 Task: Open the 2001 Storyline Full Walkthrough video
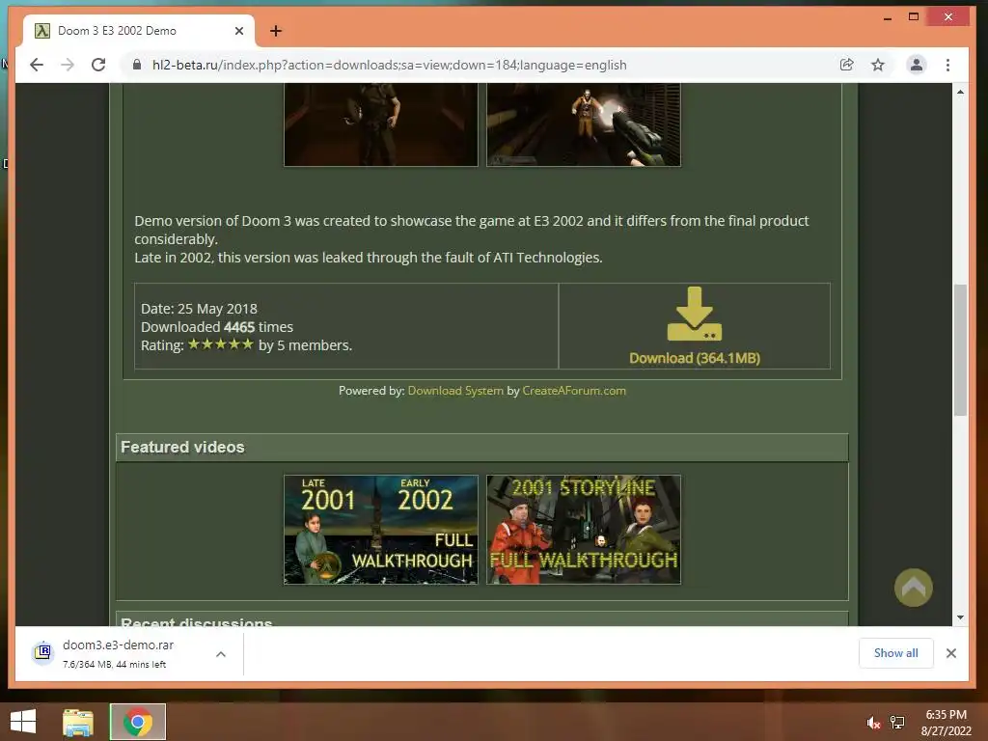584,530
